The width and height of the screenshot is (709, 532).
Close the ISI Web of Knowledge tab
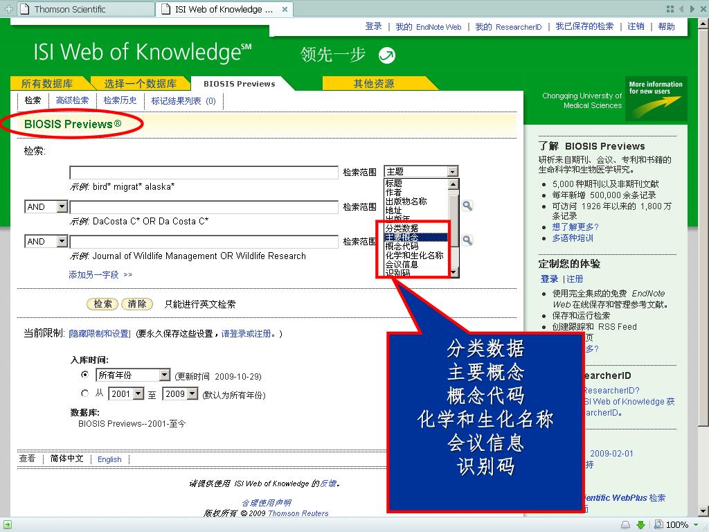[285, 9]
